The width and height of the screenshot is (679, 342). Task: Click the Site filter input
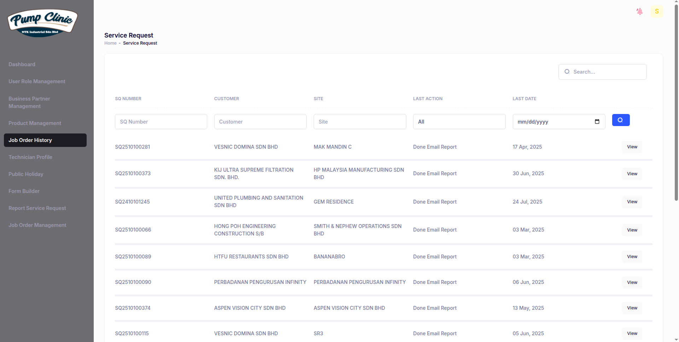point(360,122)
